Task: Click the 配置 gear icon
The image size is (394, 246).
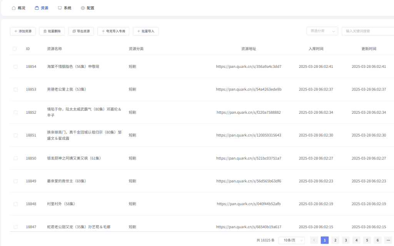Action: point(83,8)
